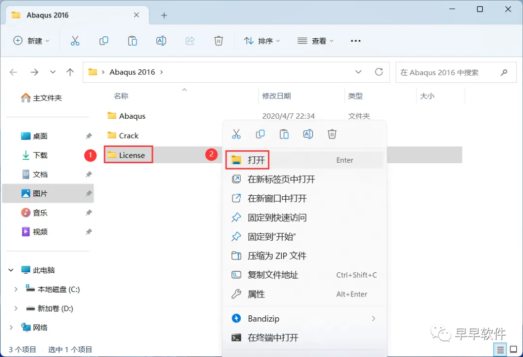523x357 pixels.
Task: Go forward with the right arrow
Action: [x=34, y=72]
